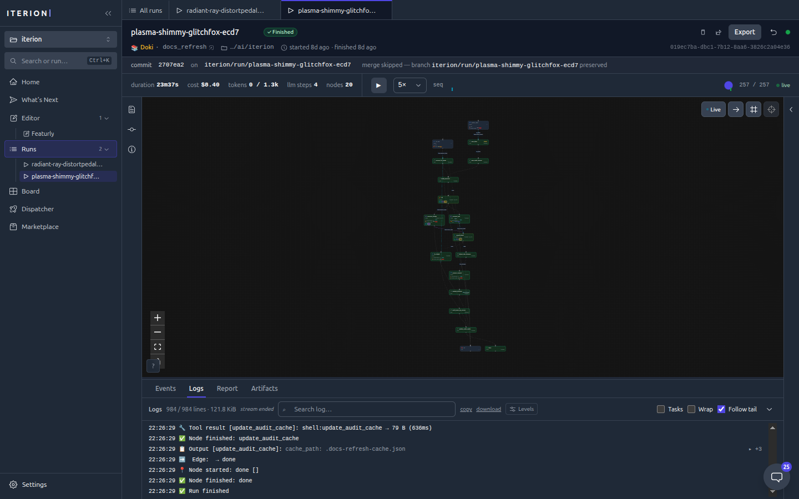Zoom out on the graph canvas
Screen dimensions: 799x499
coord(158,332)
